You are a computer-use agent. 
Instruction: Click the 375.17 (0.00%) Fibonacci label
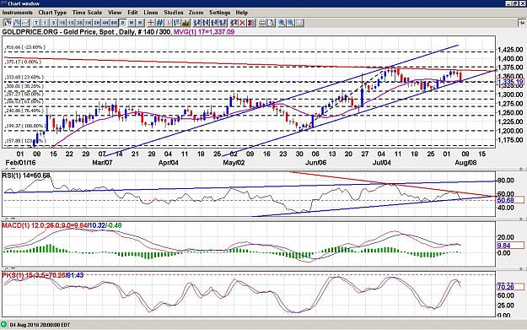point(23,62)
